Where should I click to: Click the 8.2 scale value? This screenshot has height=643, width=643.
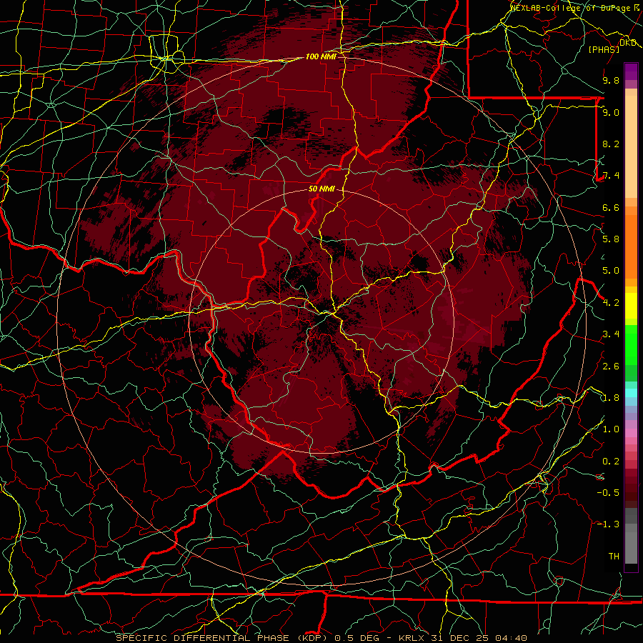click(611, 144)
